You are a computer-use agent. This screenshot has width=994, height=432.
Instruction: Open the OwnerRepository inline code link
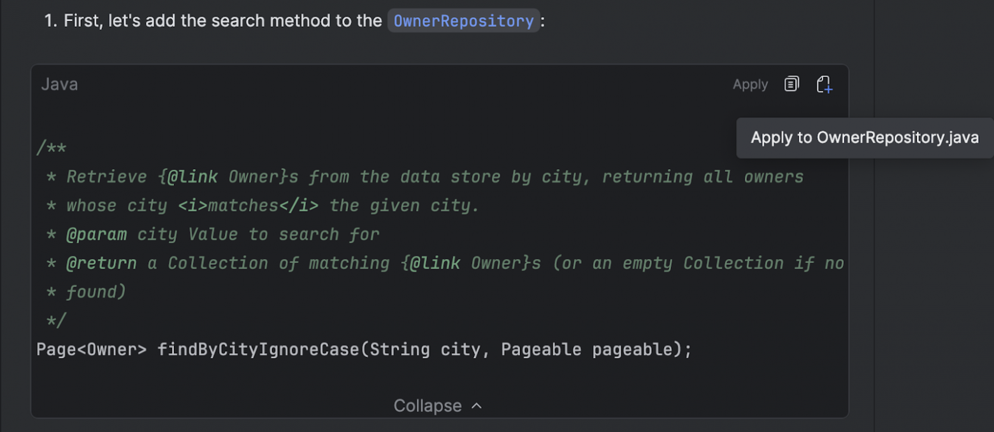[x=463, y=21]
